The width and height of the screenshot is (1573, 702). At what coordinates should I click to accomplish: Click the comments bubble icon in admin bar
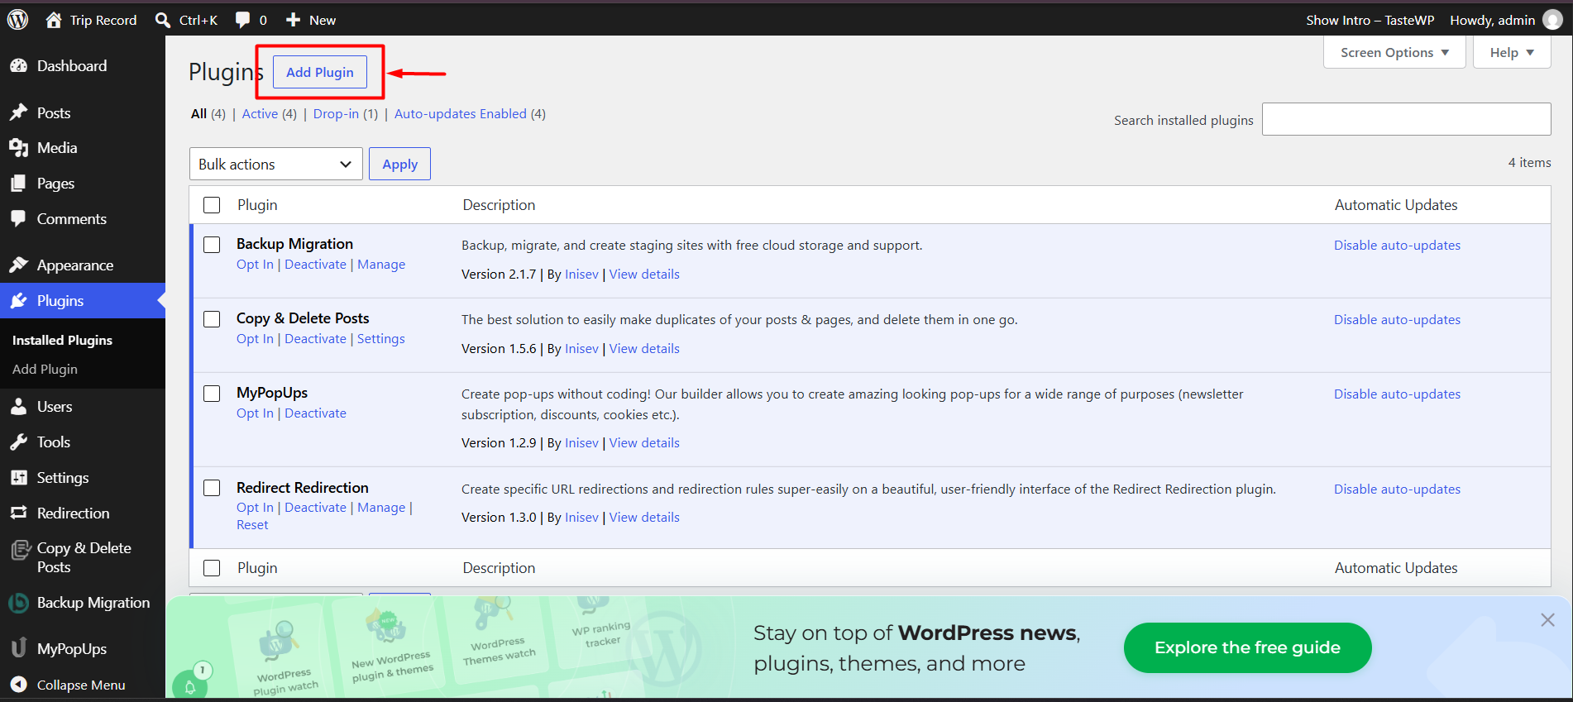[x=242, y=20]
